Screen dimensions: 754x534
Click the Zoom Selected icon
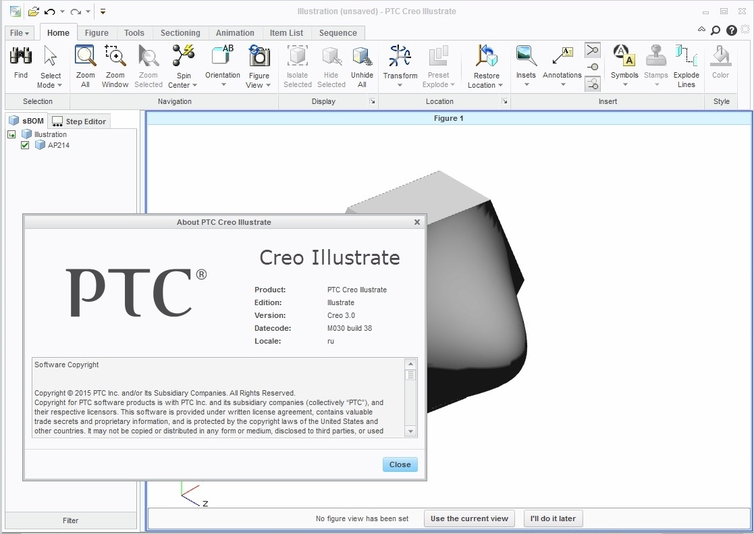(148, 56)
